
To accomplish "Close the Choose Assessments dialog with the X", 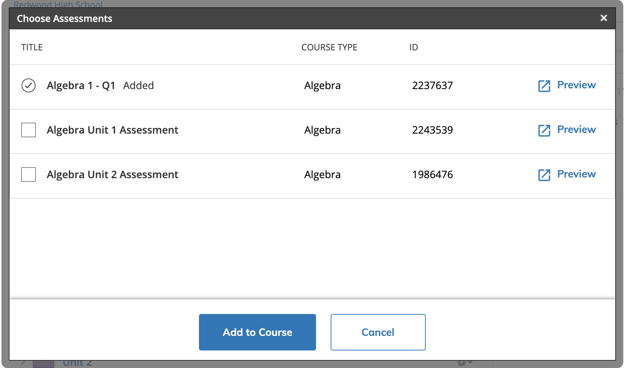I will coord(604,18).
